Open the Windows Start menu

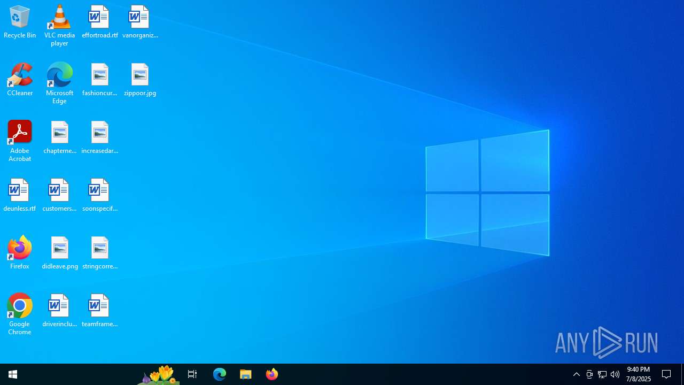13,374
